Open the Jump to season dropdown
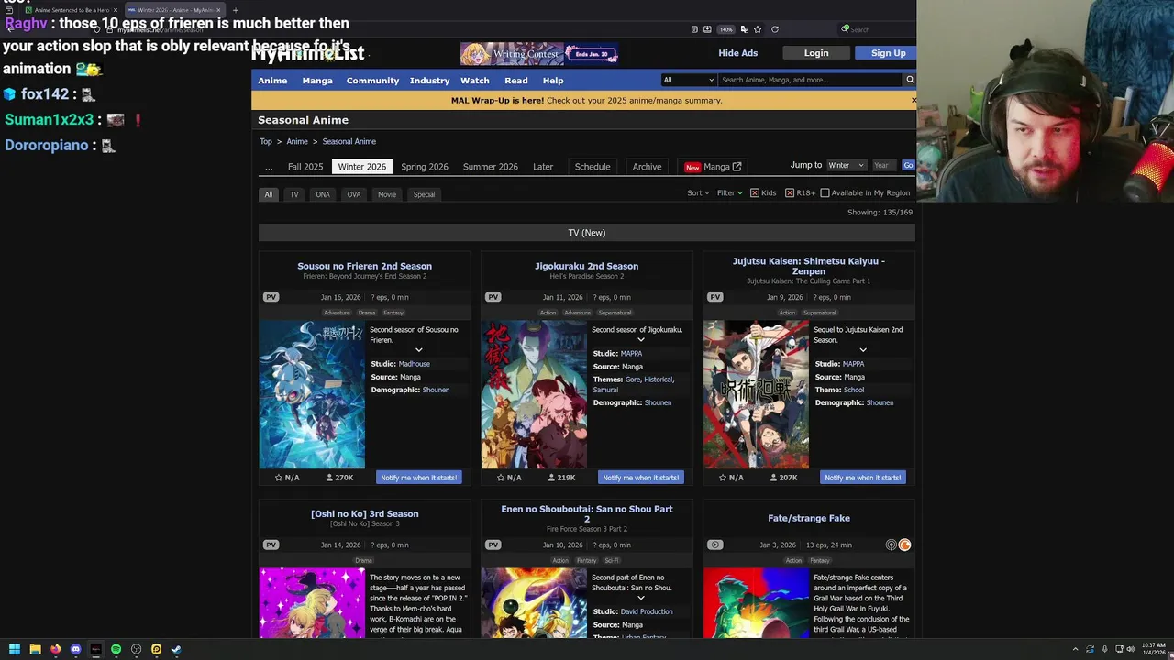 [x=846, y=165]
